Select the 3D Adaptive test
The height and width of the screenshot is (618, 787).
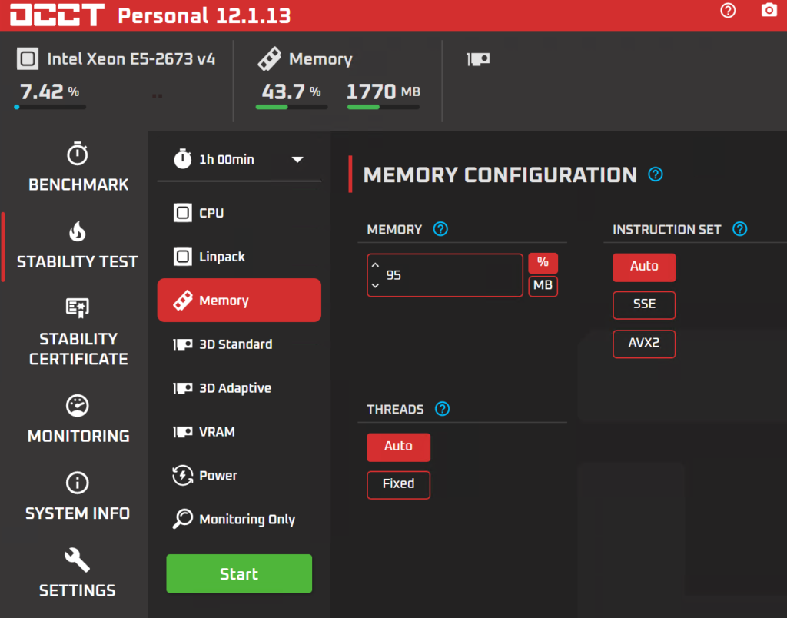pos(239,387)
